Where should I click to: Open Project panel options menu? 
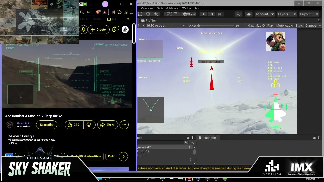193,138
